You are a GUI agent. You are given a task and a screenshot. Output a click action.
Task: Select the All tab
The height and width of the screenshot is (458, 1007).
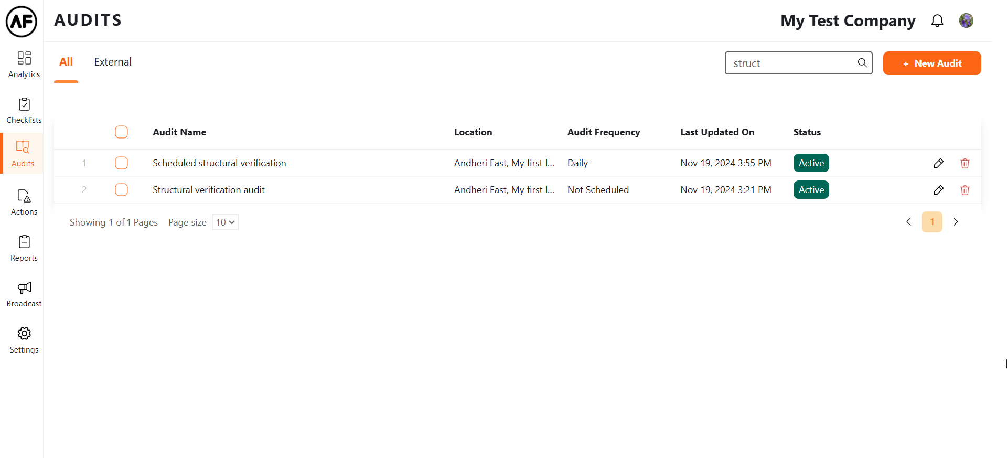[66, 62]
